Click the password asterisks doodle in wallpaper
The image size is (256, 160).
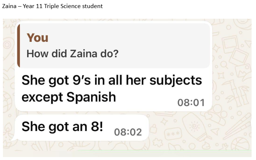(x=173, y=134)
